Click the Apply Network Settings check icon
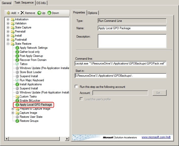Image resolution: width=179 pixels, height=146 pixels. click(17, 48)
